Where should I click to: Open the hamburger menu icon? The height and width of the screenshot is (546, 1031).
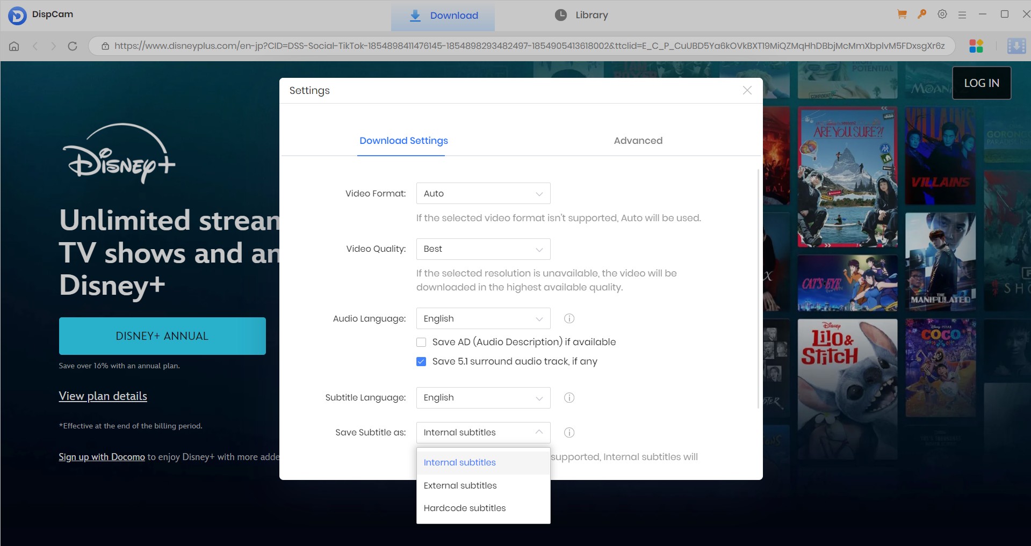tap(962, 15)
